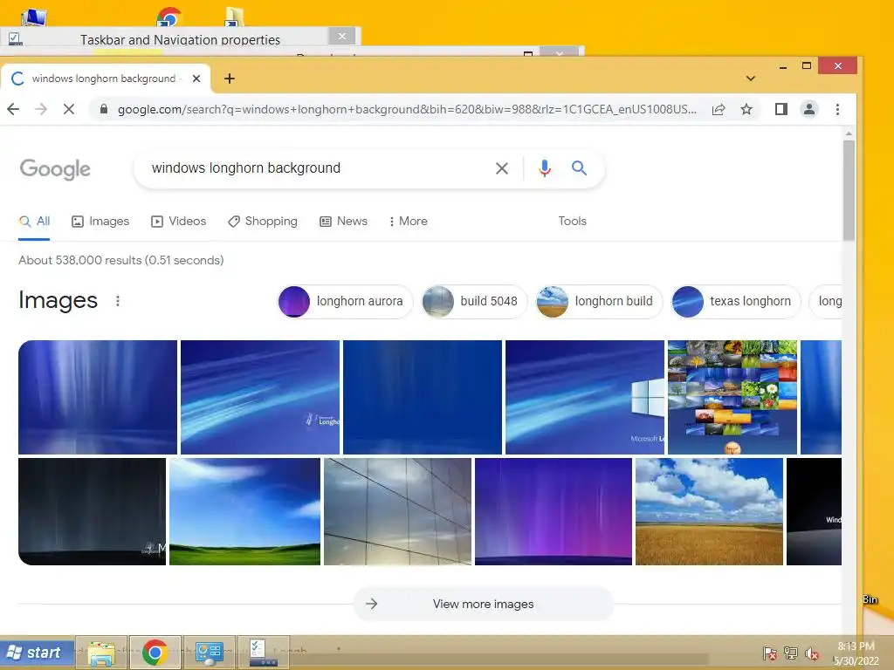Open the wallpaper with Windows logo thumbnail
This screenshot has width=894, height=670.
[x=584, y=397]
